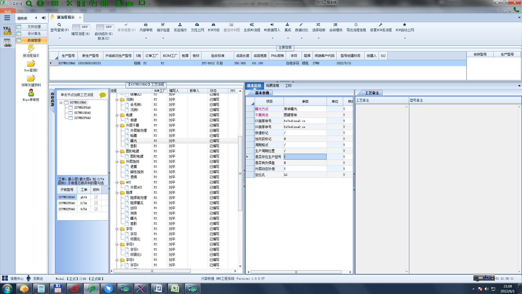Screen dimensions: 522x294
Task: Click the 信息中心 button in status bar
Action: pyautogui.click(x=13, y=278)
